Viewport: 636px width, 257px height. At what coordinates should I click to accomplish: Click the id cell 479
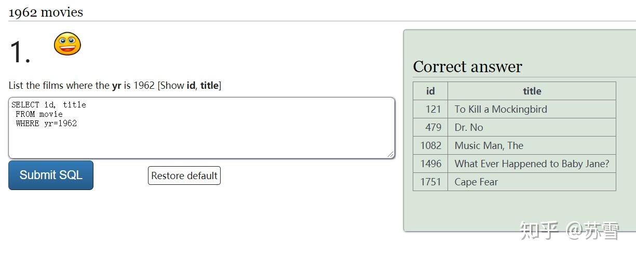[433, 127]
